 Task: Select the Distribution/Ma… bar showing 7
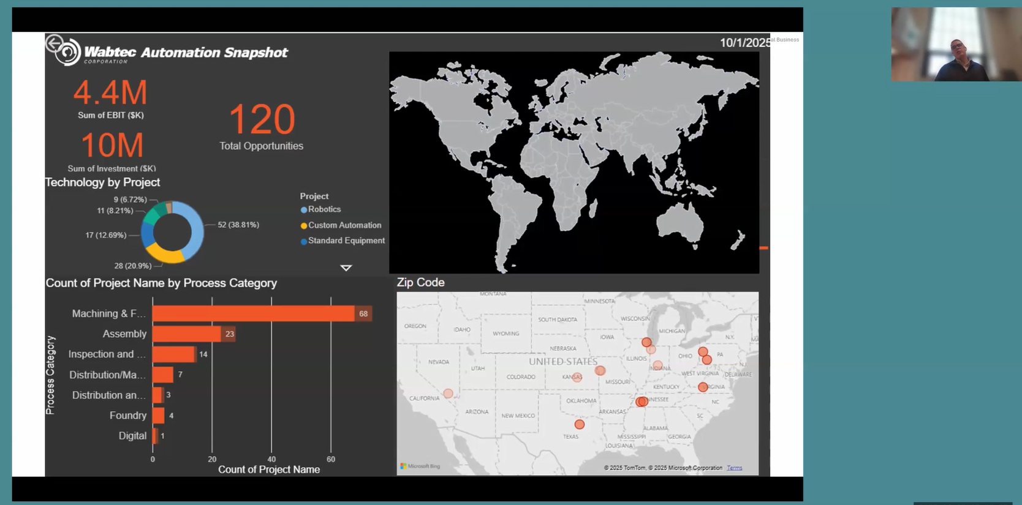click(x=163, y=375)
